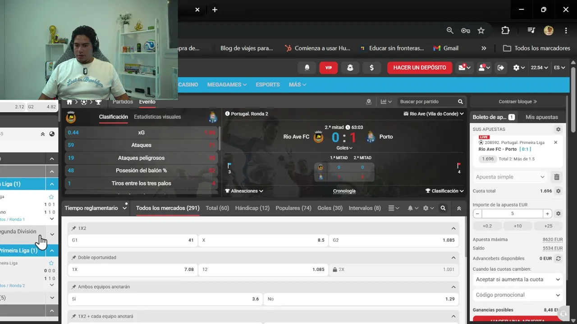Image resolution: width=577 pixels, height=324 pixels.
Task: Open the VIP section
Action: tap(329, 67)
